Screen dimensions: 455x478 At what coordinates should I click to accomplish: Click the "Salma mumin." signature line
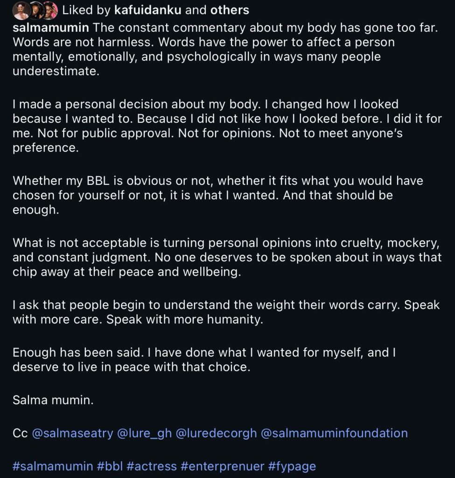53,400
